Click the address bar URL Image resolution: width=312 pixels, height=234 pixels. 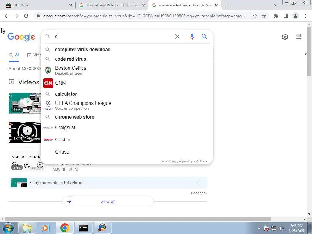144,16
